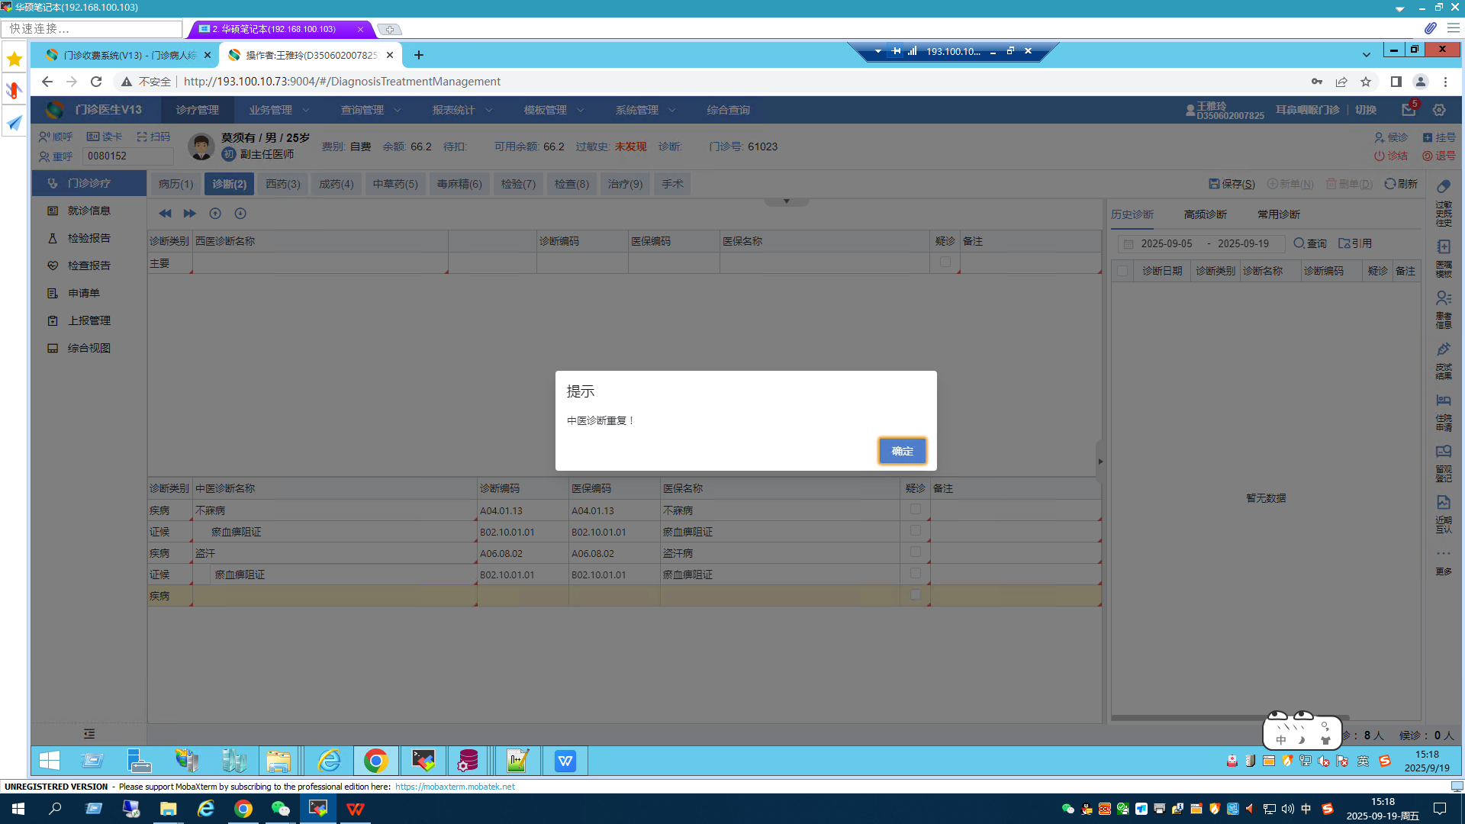
Task: Toggle 疑诊 checkbox for 不寐病 row
Action: 916,509
